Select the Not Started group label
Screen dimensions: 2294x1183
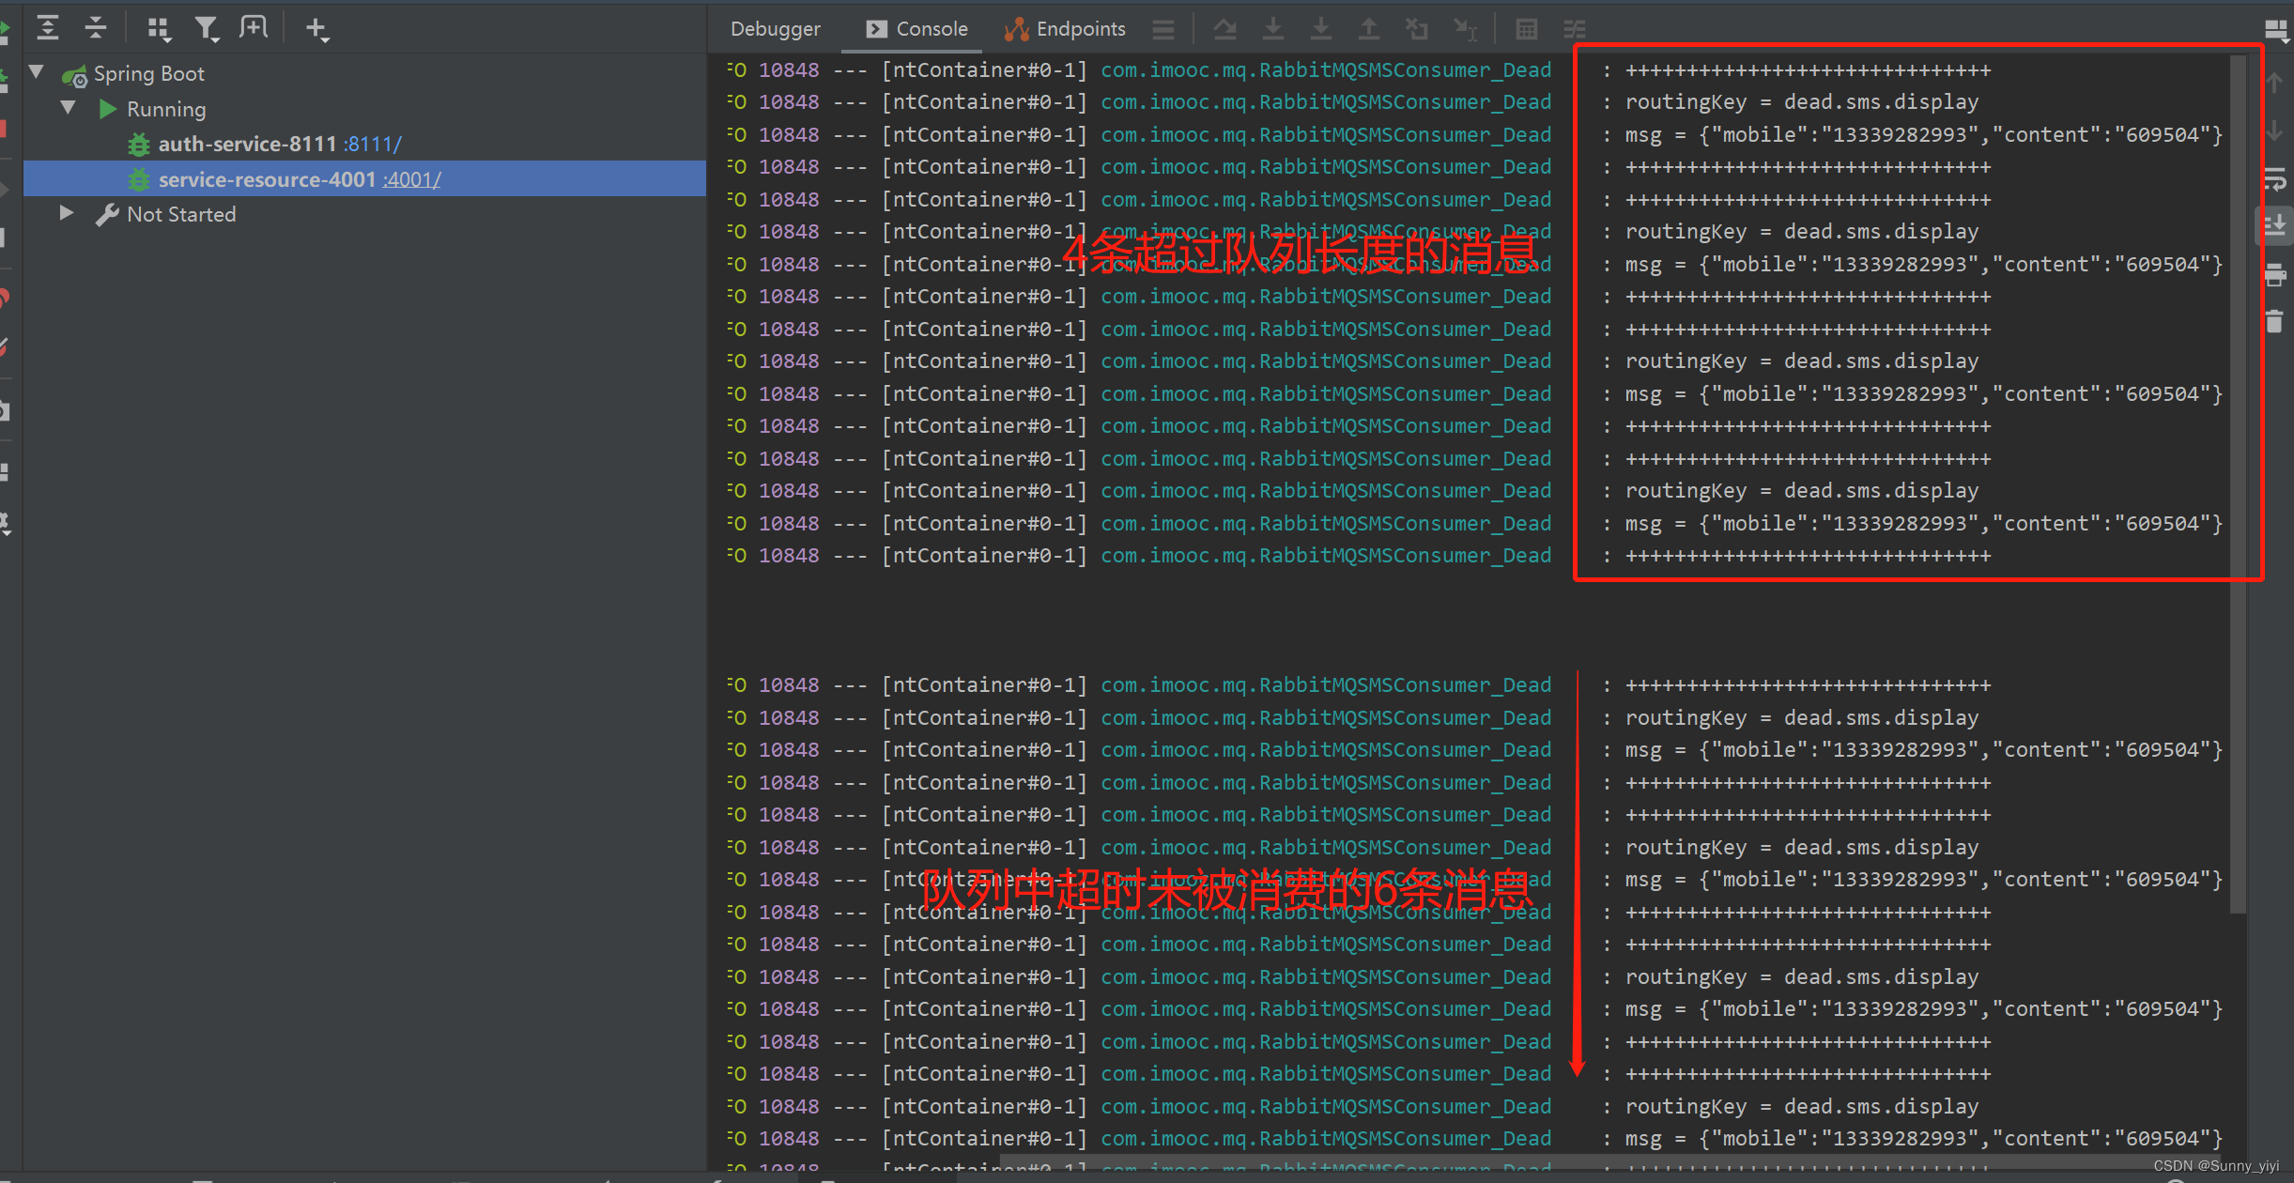pyautogui.click(x=181, y=214)
